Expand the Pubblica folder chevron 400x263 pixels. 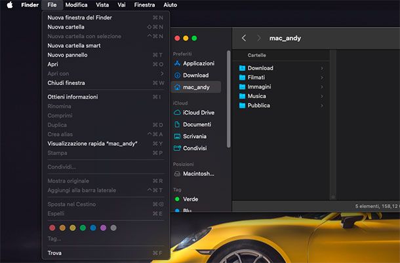coord(322,106)
